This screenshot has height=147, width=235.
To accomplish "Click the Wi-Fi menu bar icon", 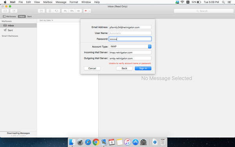I will click(x=182, y=2).
